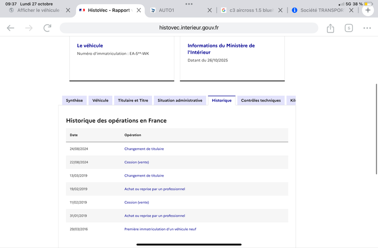Image resolution: width=378 pixels, height=248 pixels.
Task: Go back using the browser back arrow
Action: pos(10,28)
